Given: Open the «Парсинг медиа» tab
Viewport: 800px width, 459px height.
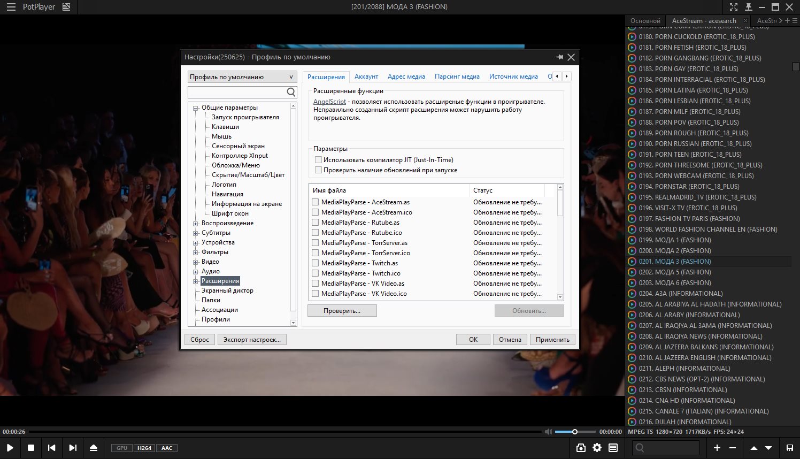Looking at the screenshot, I should click(x=457, y=76).
